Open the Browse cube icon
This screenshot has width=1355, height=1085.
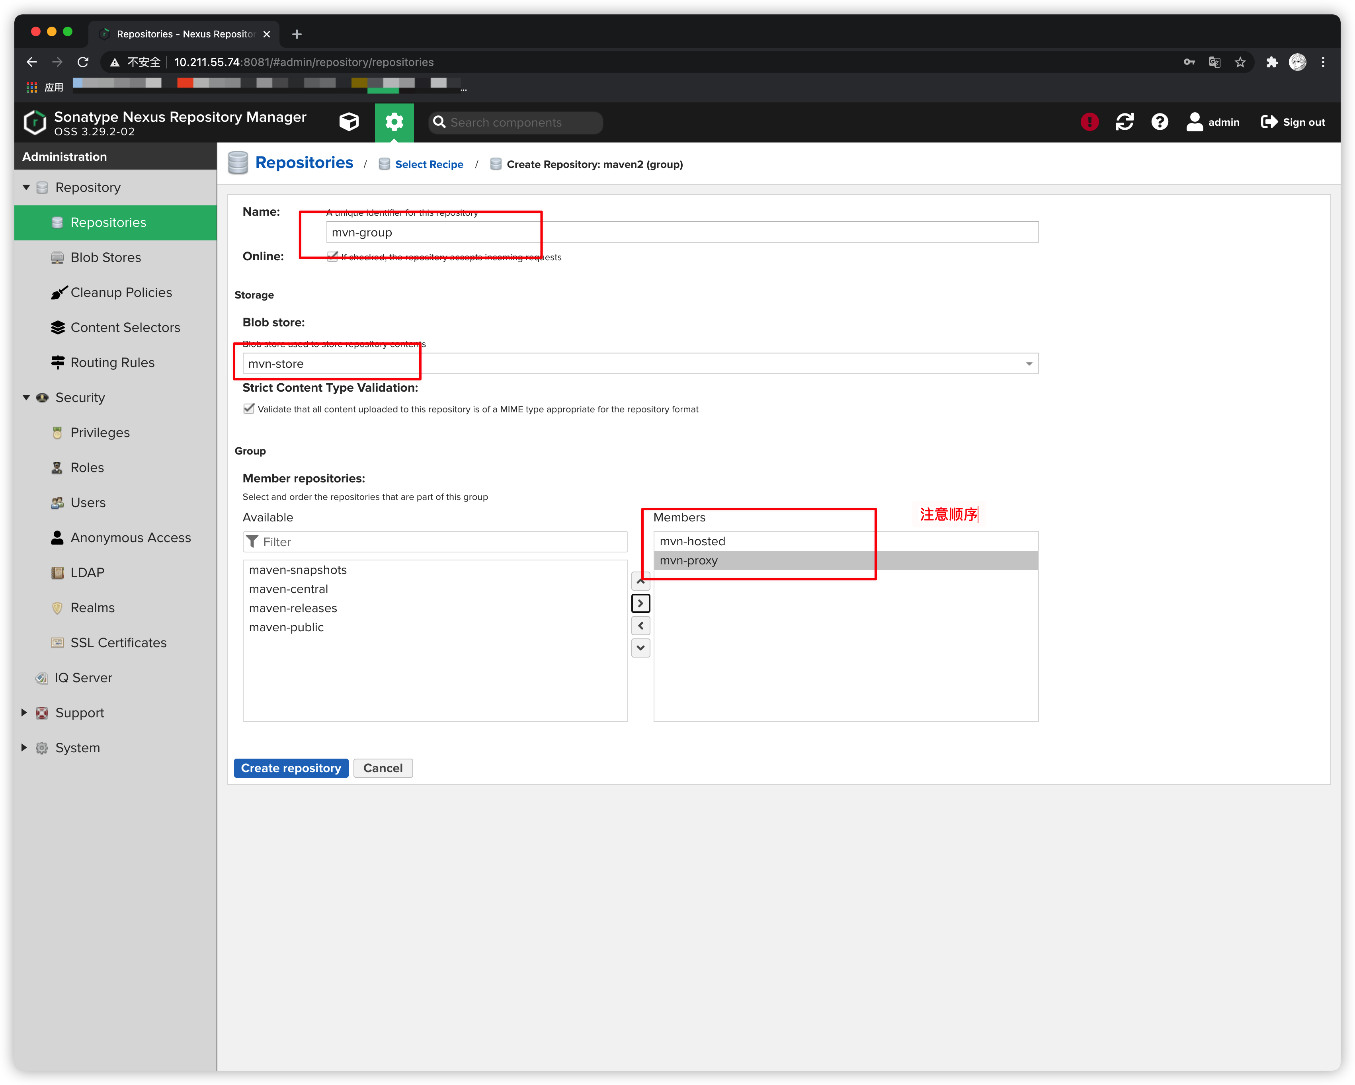(x=349, y=122)
